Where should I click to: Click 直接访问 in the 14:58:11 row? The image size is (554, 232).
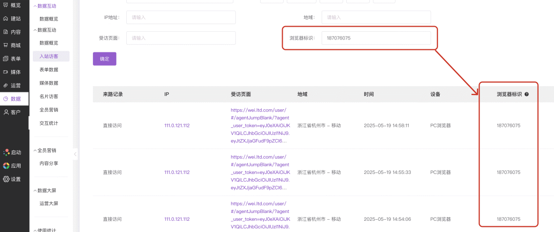click(112, 125)
